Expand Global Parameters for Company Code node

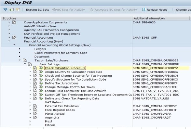point(20,53)
